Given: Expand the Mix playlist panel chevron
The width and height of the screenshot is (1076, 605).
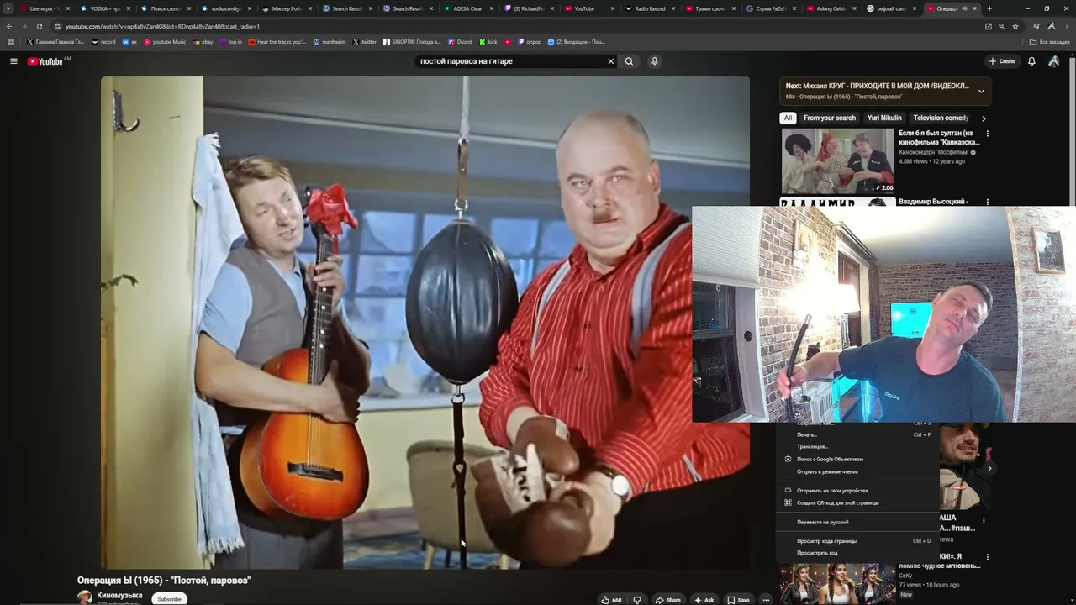Looking at the screenshot, I should [x=981, y=91].
